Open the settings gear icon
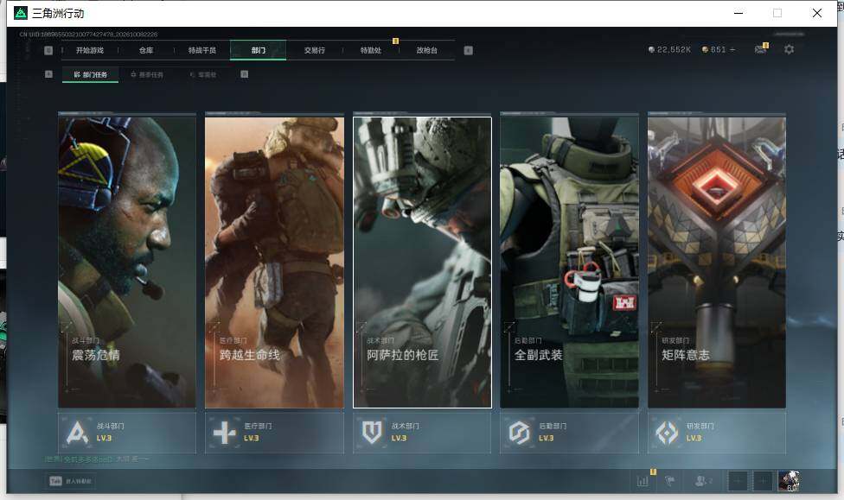The height and width of the screenshot is (500, 844). pyautogui.click(x=789, y=49)
